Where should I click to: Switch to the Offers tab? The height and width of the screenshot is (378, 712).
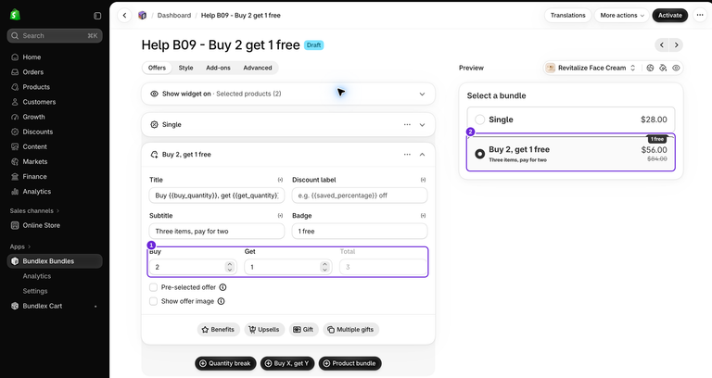coord(157,68)
